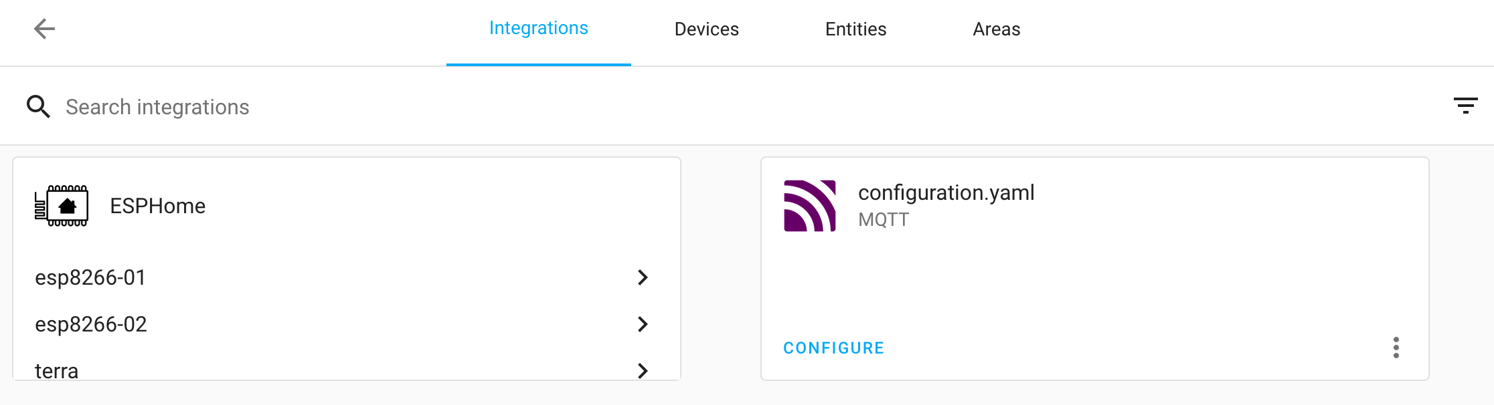This screenshot has height=405, width=1494.
Task: Open the terra device entry
Action: pos(57,370)
